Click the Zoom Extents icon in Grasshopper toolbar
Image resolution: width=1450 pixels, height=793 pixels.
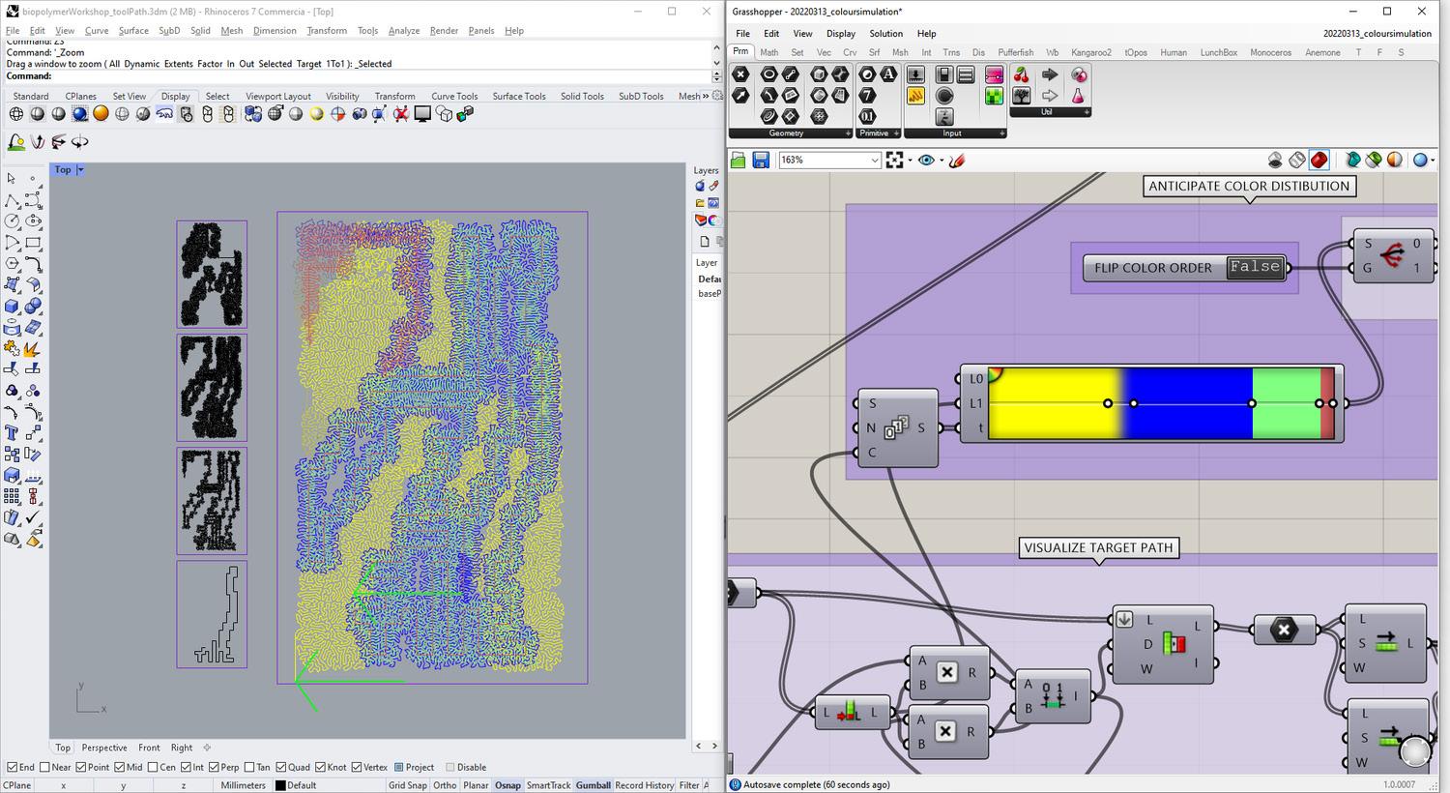(x=894, y=161)
